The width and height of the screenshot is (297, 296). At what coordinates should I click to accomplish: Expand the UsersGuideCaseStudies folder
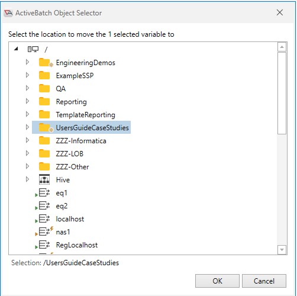[x=27, y=127]
